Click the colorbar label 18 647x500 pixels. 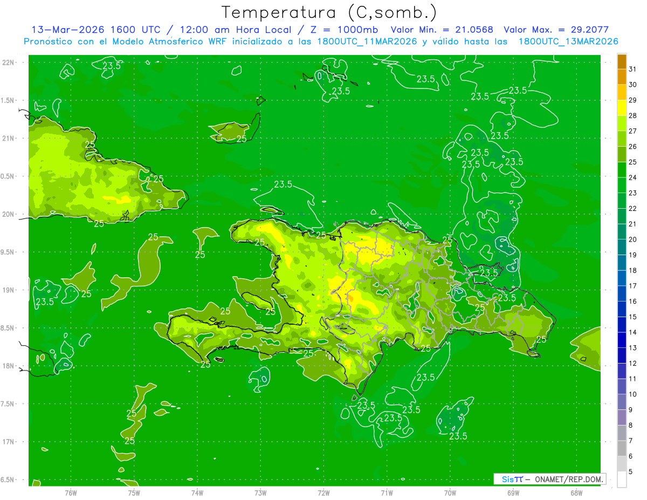[x=633, y=270]
